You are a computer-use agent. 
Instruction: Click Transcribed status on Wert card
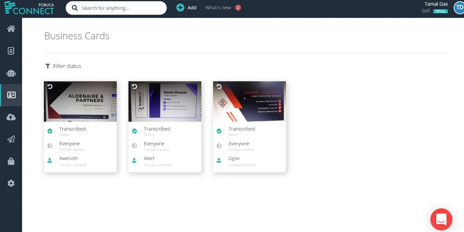(x=157, y=129)
